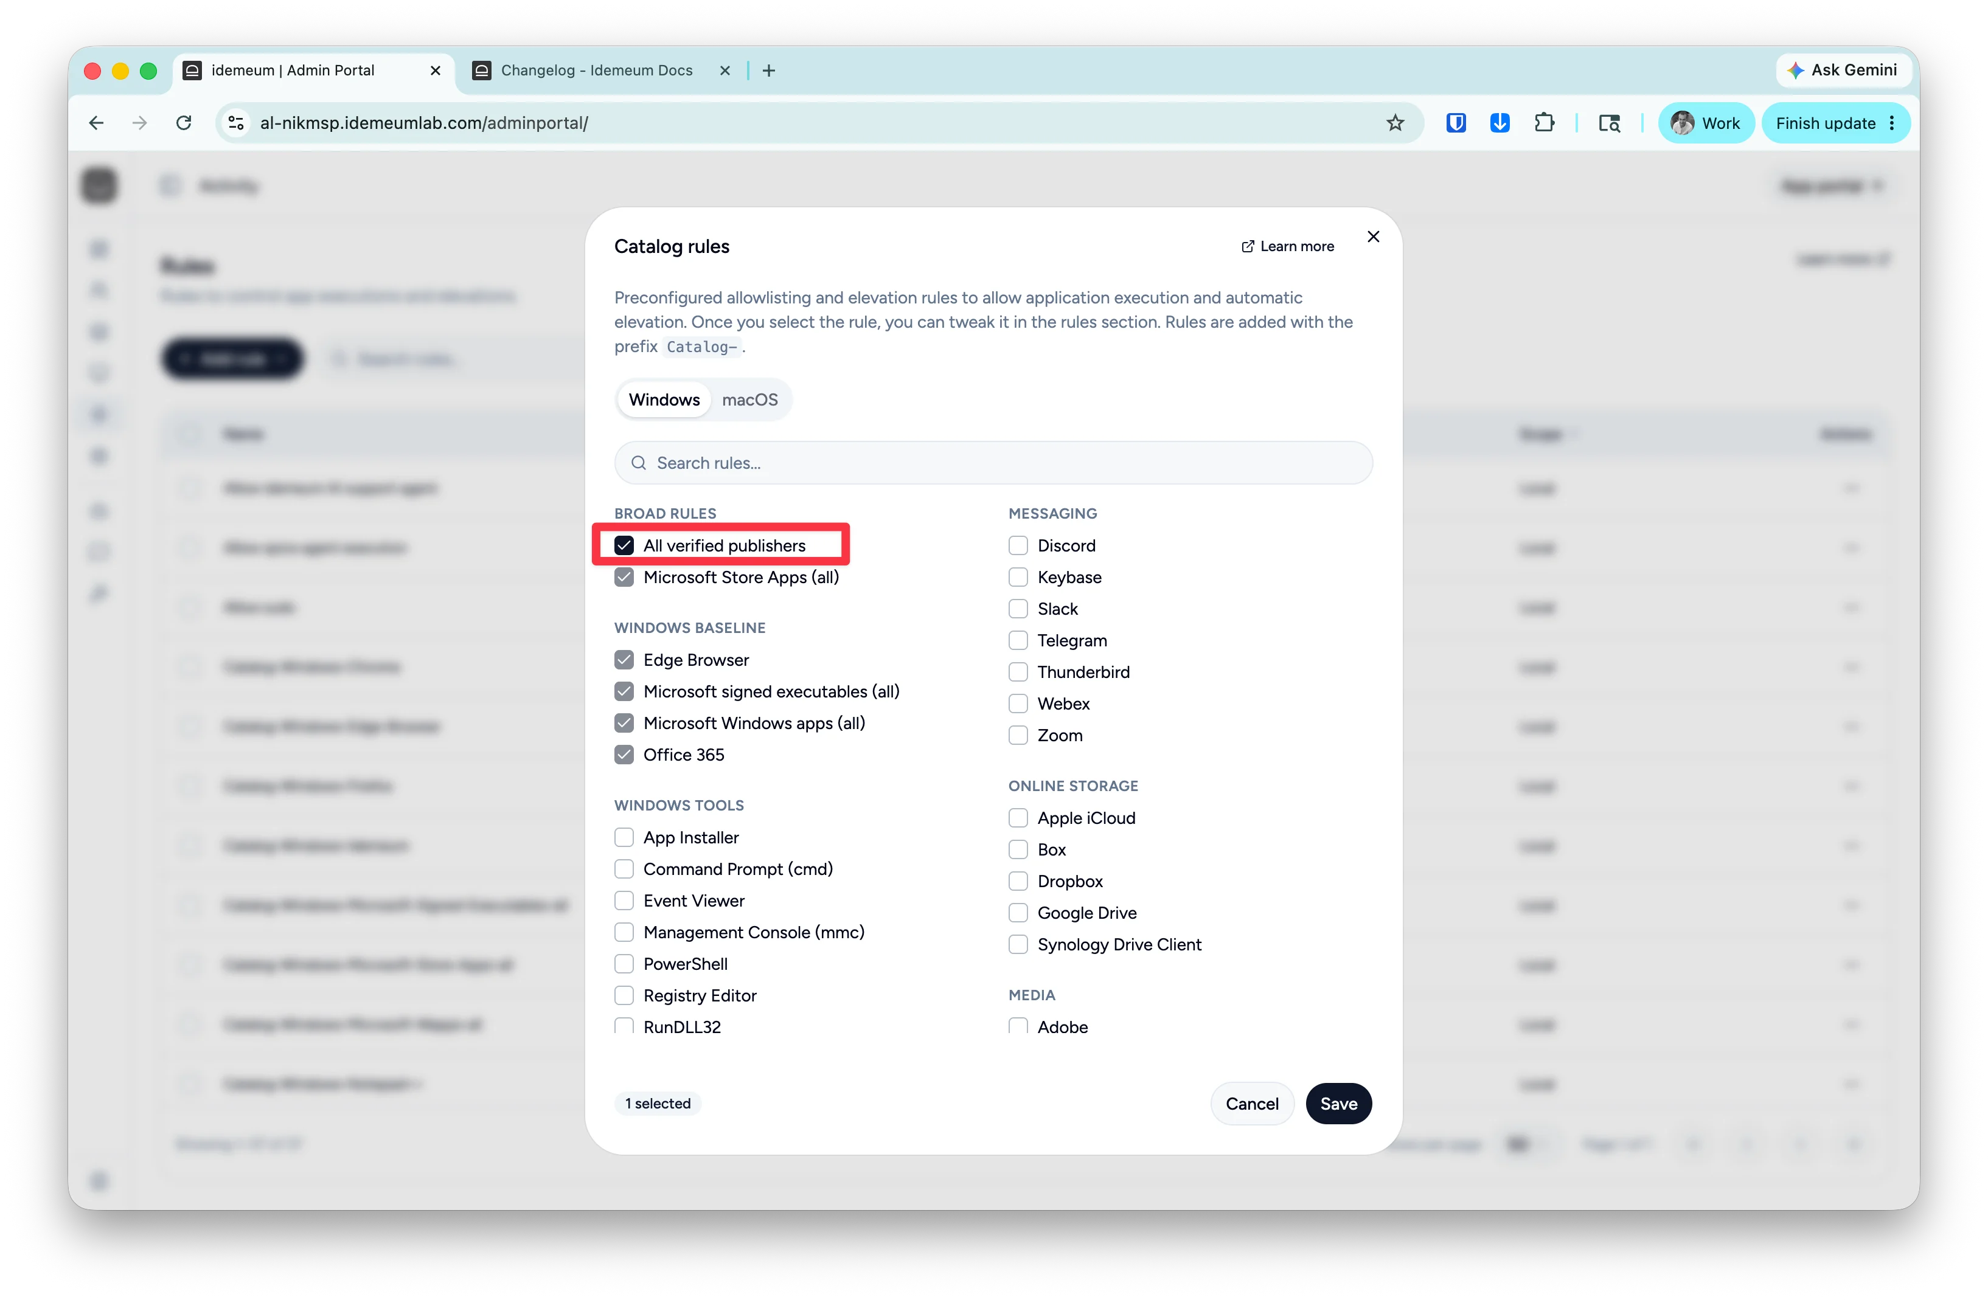Open a new browser tab
The image size is (1988, 1300).
[x=768, y=70]
